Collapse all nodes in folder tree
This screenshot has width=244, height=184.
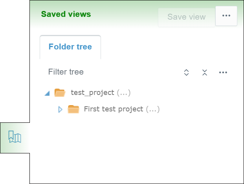point(204,72)
